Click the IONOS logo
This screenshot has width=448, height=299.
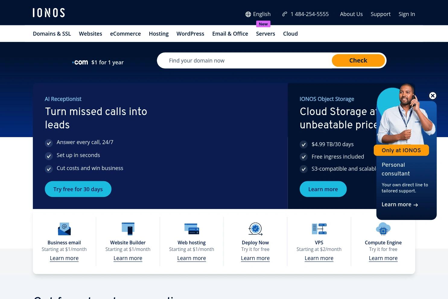[49, 13]
